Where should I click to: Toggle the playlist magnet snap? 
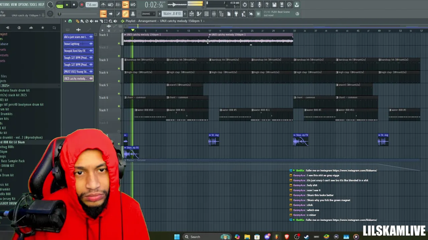[x=70, y=21]
